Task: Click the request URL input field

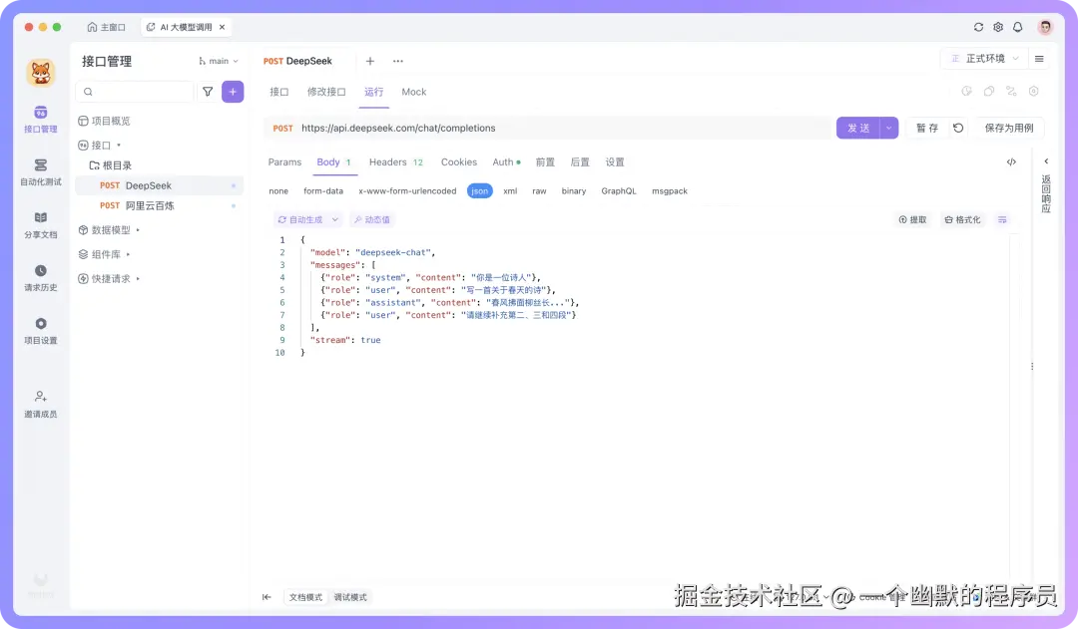Action: 564,128
